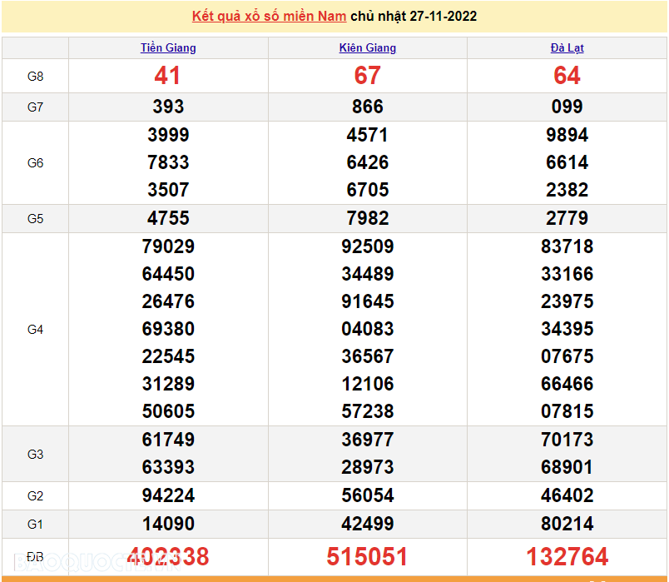669x582 pixels.
Task: Open the Đà Lạt province link
Action: 567,47
